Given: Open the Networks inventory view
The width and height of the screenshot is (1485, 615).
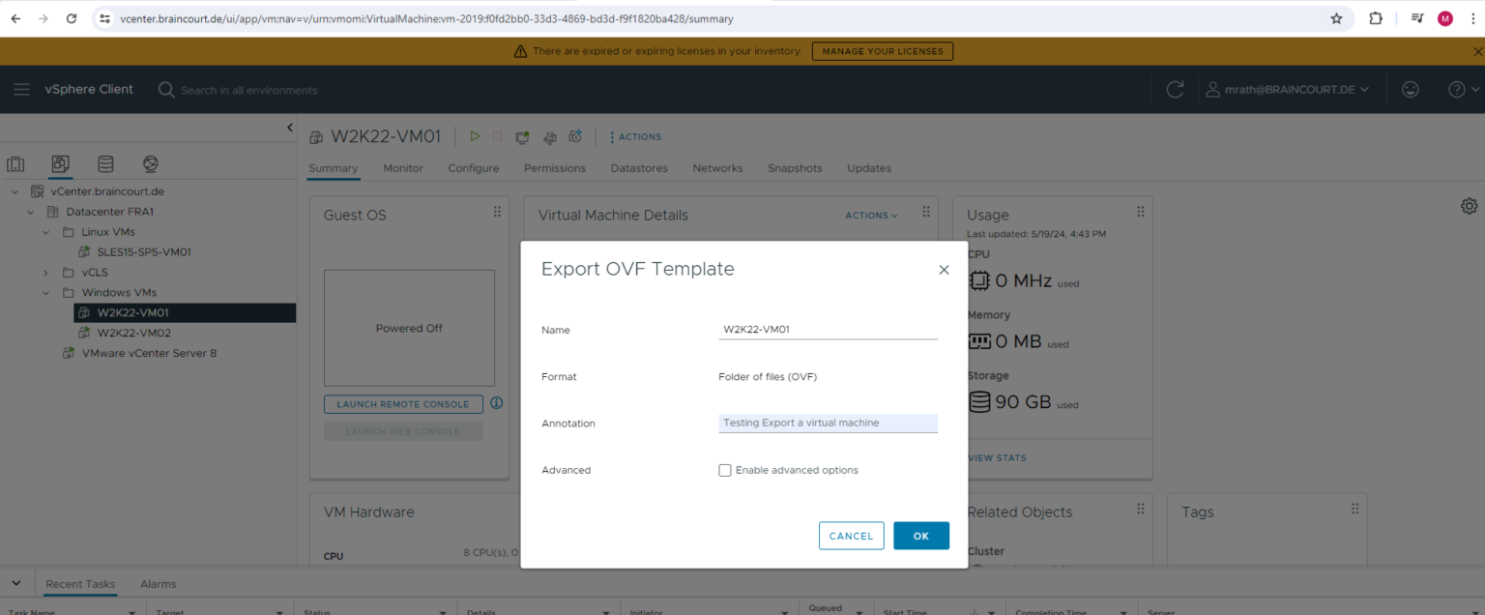Looking at the screenshot, I should [x=149, y=163].
